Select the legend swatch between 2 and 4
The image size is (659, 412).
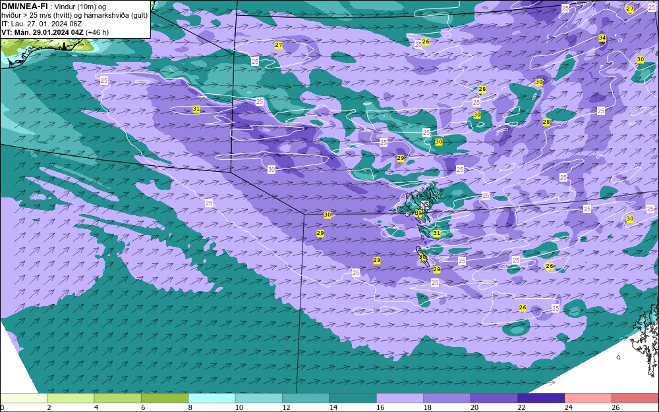tap(71, 398)
